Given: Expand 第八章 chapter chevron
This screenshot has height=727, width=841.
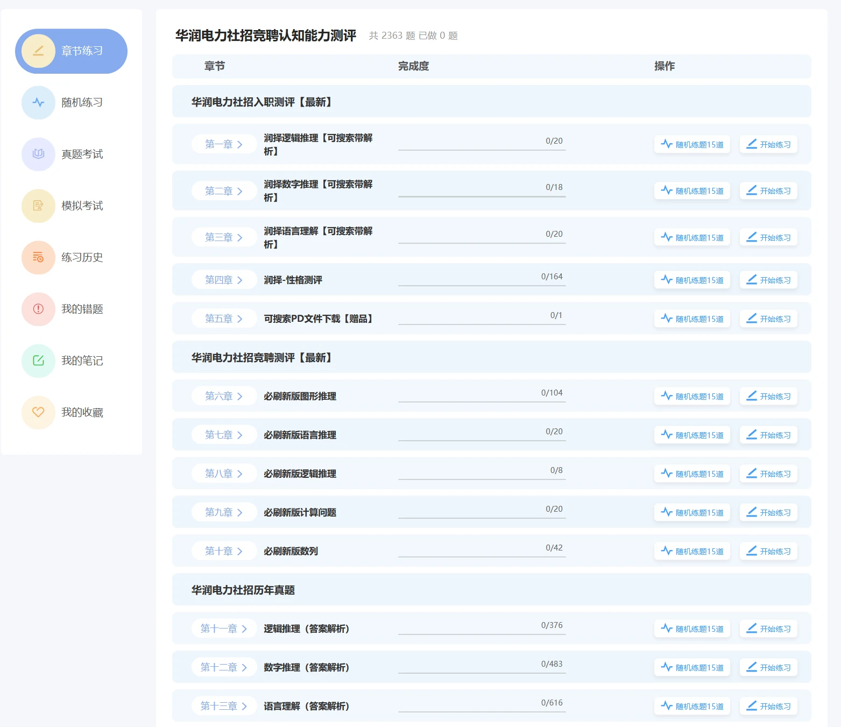Looking at the screenshot, I should pos(239,474).
